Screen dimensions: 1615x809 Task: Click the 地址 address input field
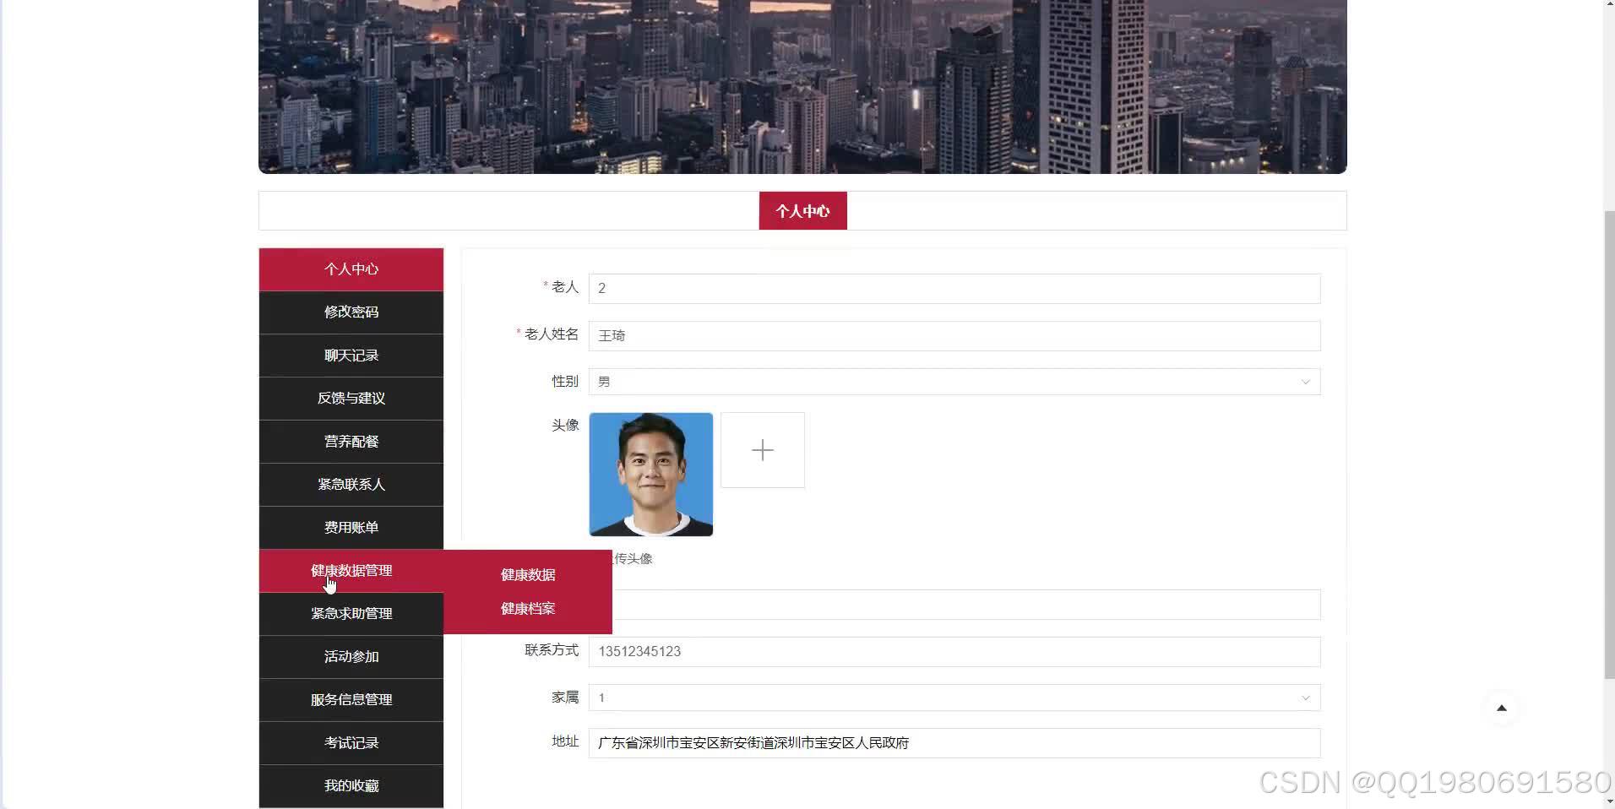click(954, 743)
